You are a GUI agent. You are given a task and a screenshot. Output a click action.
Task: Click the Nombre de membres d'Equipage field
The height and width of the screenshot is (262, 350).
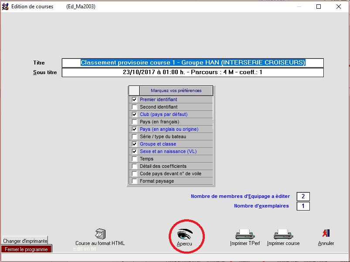(303, 196)
